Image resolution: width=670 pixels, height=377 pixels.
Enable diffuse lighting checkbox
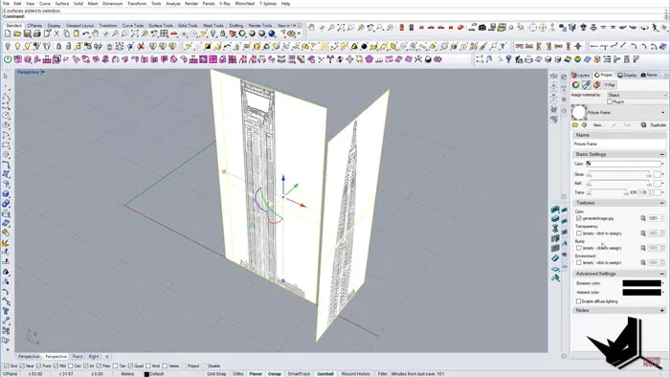pyautogui.click(x=578, y=301)
